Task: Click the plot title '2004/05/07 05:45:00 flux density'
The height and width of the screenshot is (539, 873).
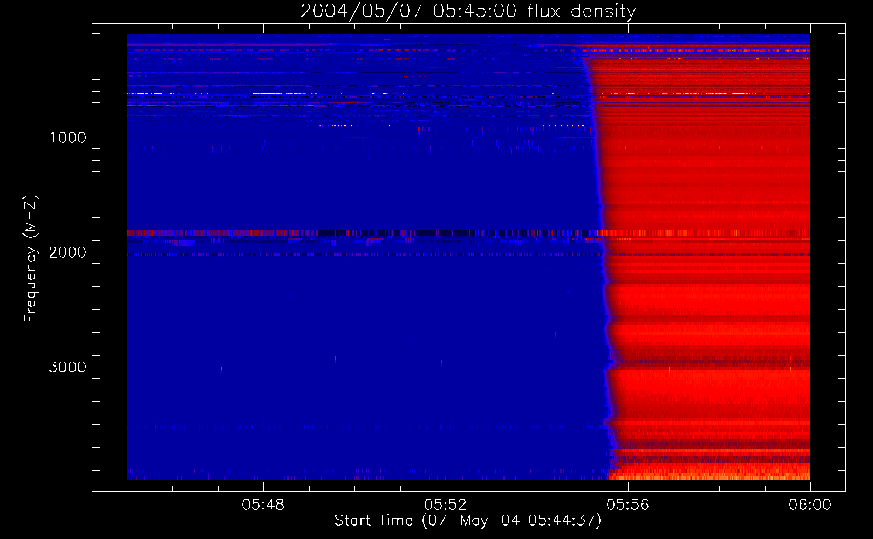Action: click(468, 11)
